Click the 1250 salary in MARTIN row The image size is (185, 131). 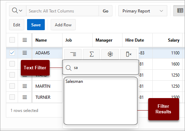pyautogui.click(x=168, y=86)
